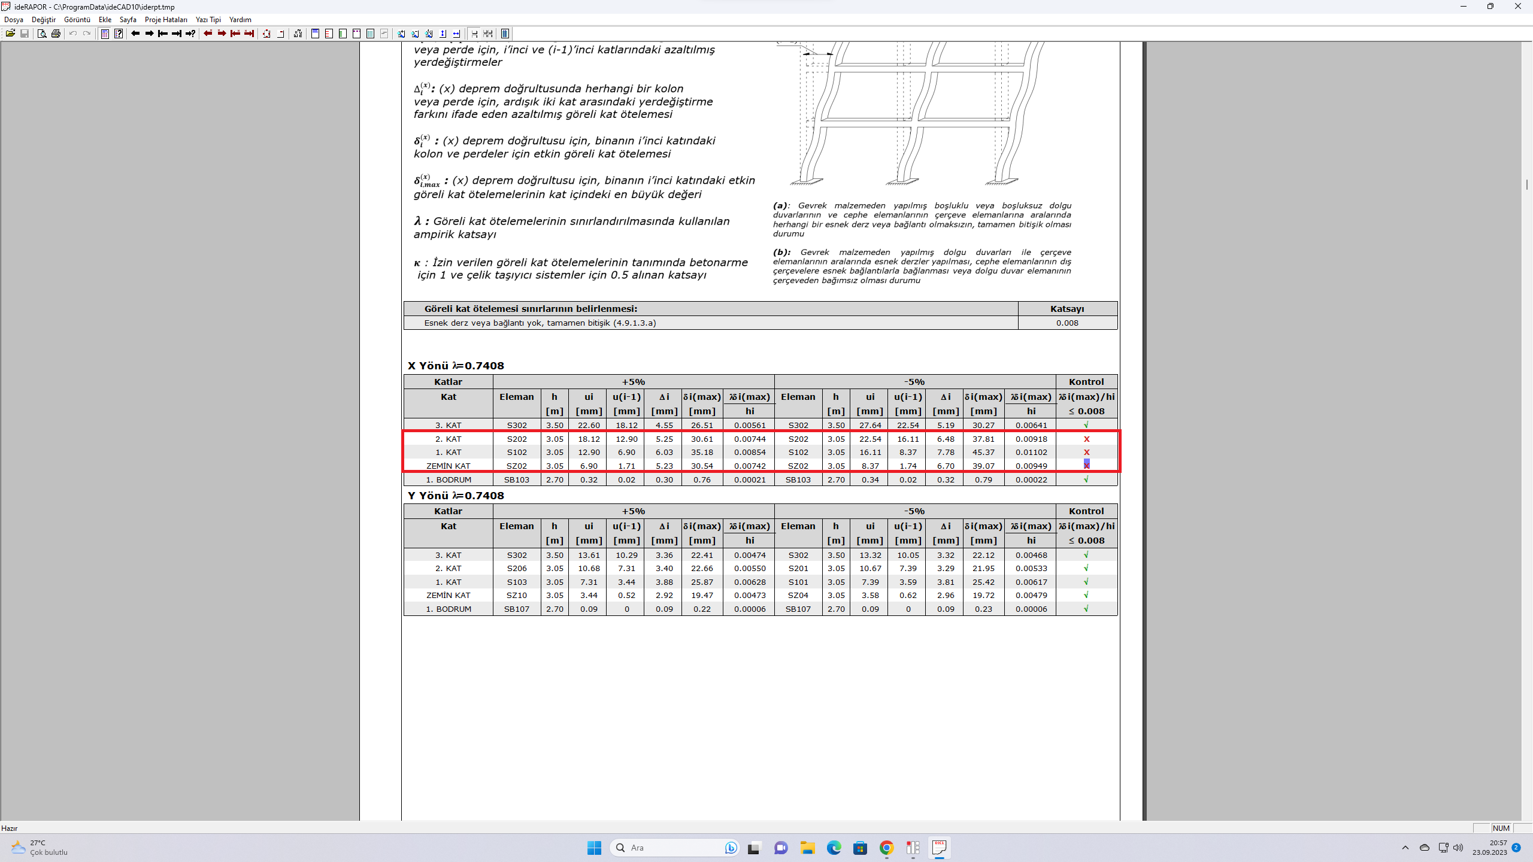Click the green lines page layout icon
This screenshot has height=862, width=1533.
coord(343,34)
